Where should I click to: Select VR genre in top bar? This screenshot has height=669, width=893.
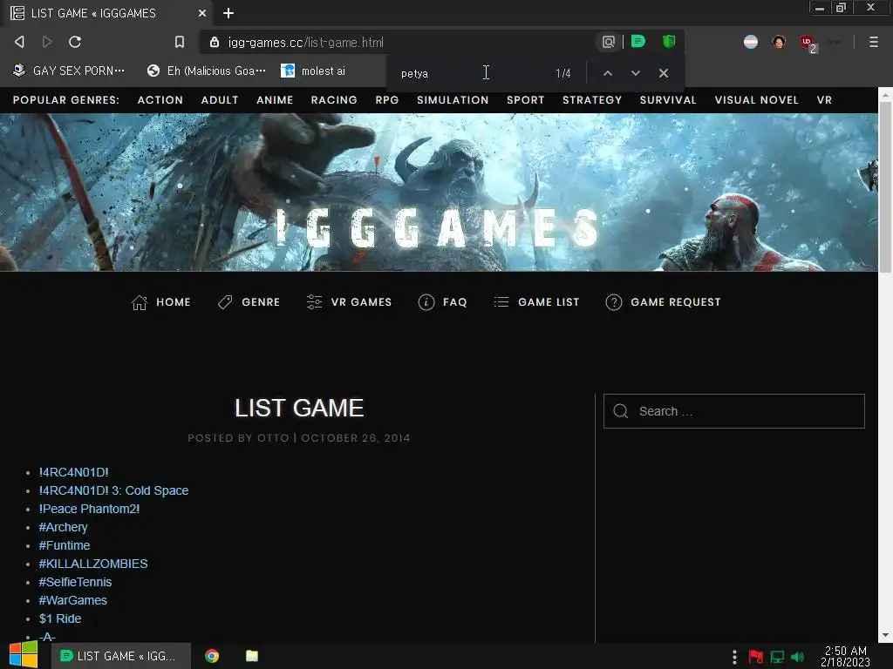tap(824, 100)
